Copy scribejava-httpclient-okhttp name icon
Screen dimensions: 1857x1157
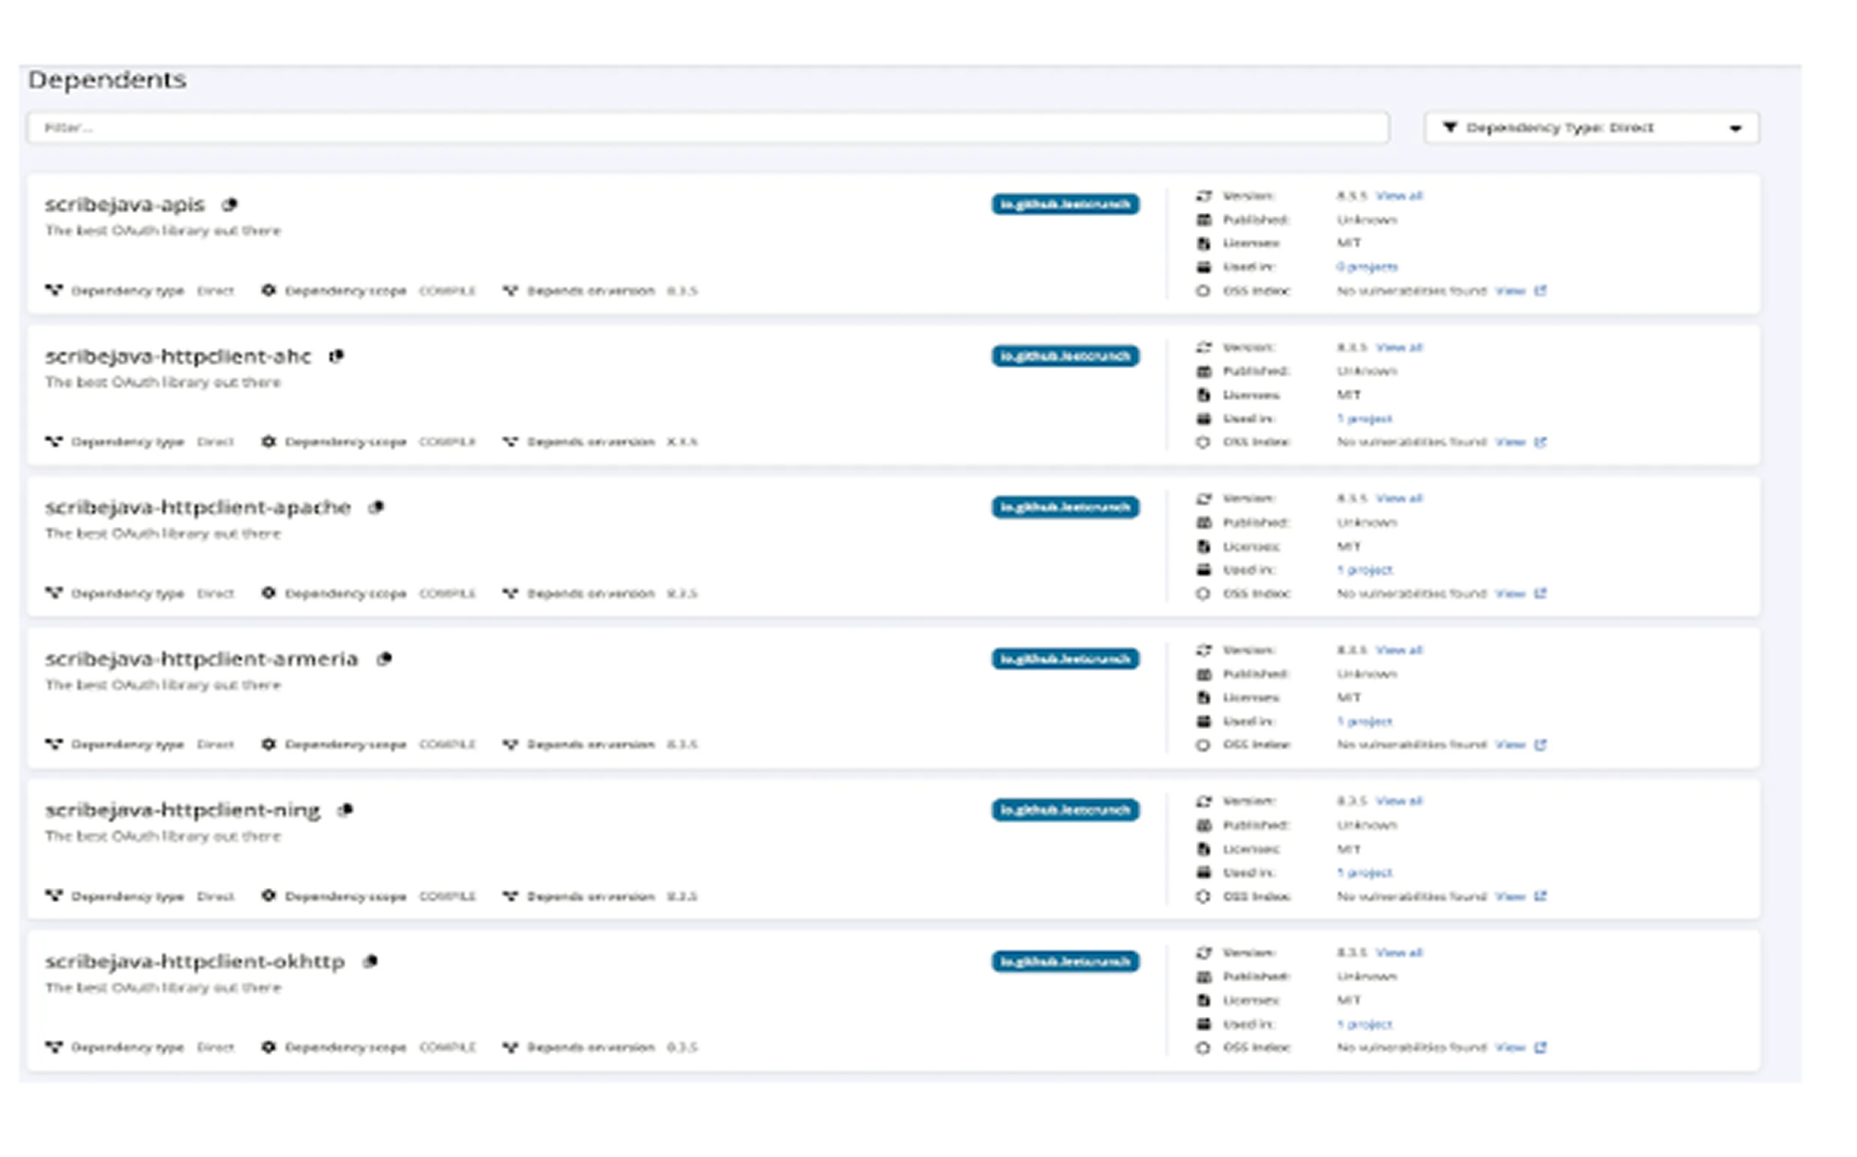[370, 961]
